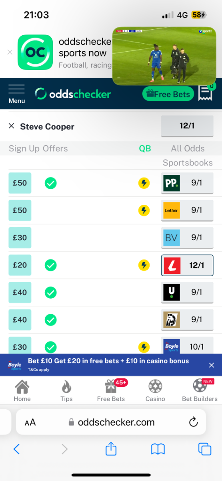Tap the Ladbrokes row green checkmark
Viewport: 222px width, 481px height.
[50, 265]
